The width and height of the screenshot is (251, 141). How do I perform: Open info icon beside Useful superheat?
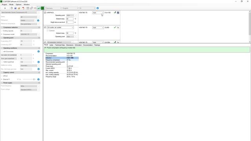tap(38, 62)
